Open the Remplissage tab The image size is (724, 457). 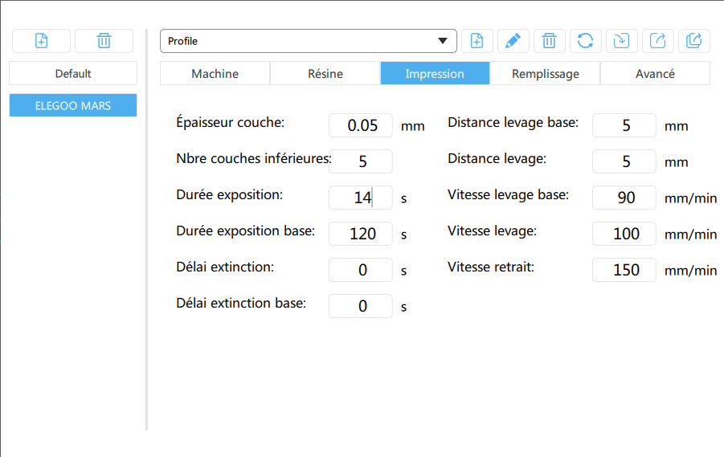point(546,73)
